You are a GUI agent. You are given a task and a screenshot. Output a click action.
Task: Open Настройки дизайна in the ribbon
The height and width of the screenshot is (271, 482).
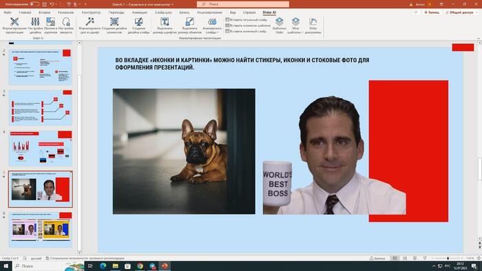tap(35, 25)
